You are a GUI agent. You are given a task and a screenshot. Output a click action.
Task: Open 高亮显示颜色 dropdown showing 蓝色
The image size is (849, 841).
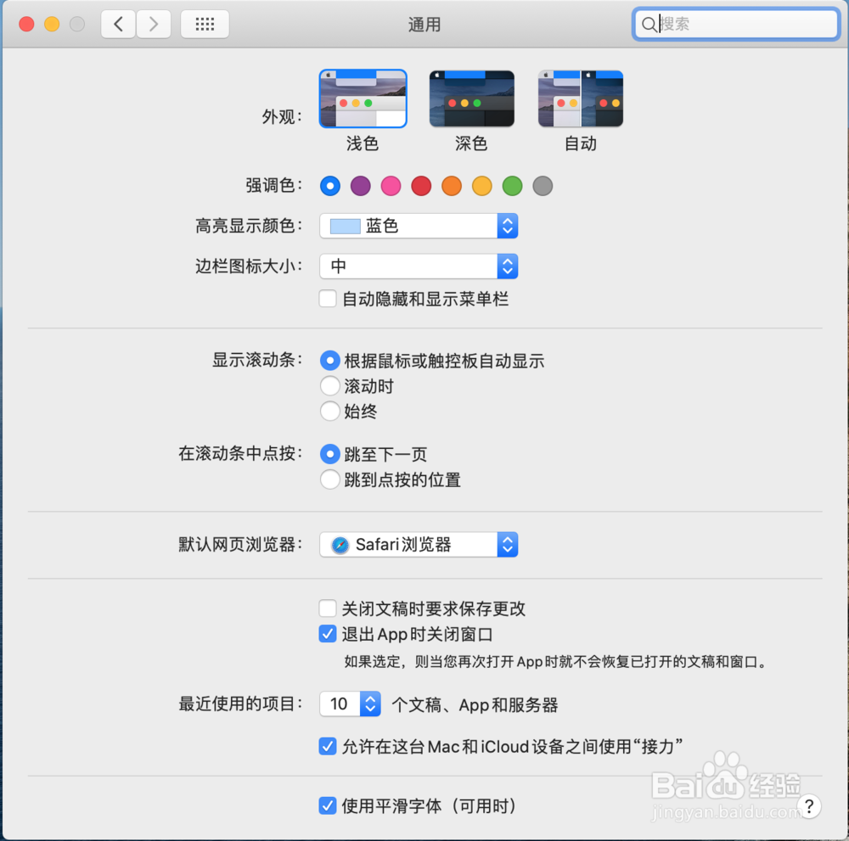coord(419,227)
